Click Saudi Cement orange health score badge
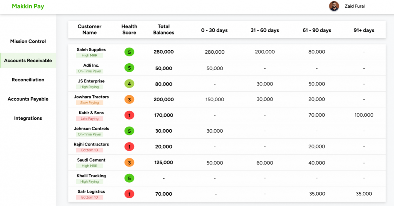394x206 pixels. pyautogui.click(x=129, y=163)
